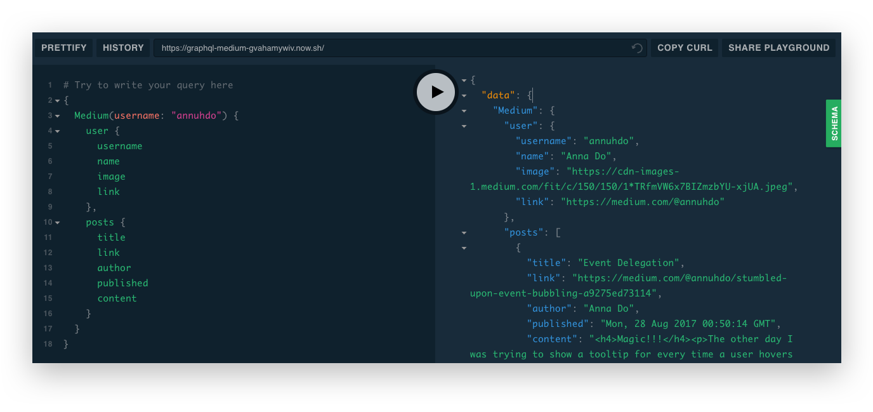Collapse the first post object in response
Screen dimensions: 873x412
click(464, 248)
